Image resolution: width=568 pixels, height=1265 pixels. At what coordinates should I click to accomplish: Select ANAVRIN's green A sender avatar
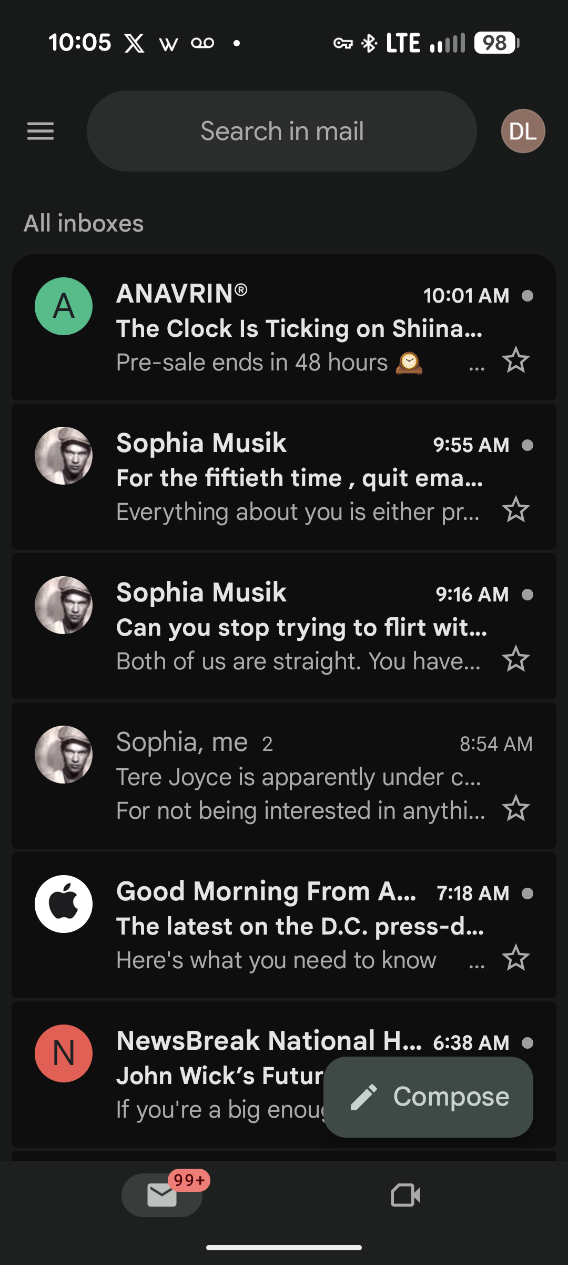pos(64,306)
